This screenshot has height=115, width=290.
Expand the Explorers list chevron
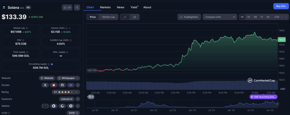[x=78, y=99]
